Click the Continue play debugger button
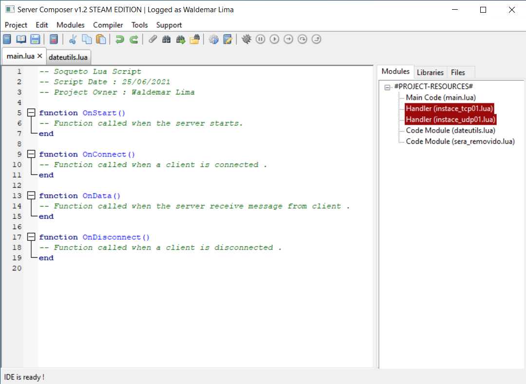Image resolution: width=526 pixels, height=384 pixels. tap(274, 39)
